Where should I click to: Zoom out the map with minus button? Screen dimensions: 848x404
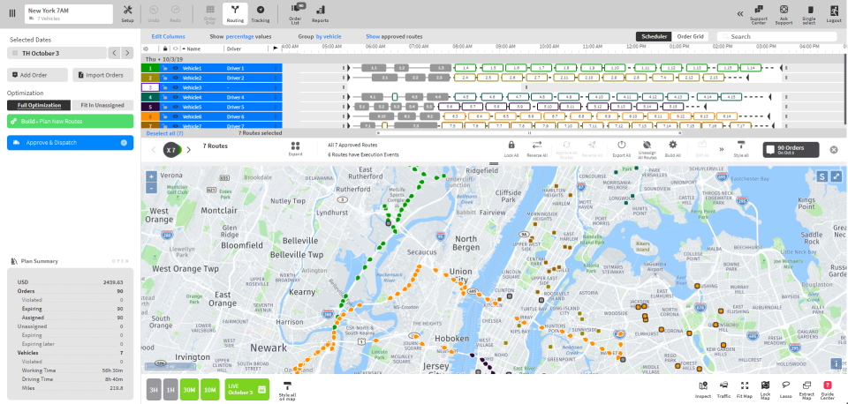151,189
